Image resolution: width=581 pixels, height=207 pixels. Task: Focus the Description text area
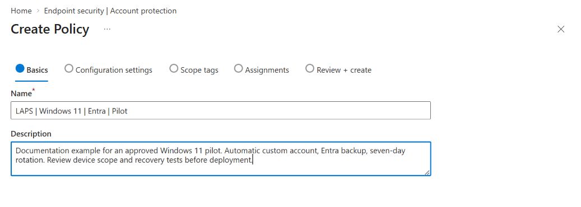click(221, 158)
